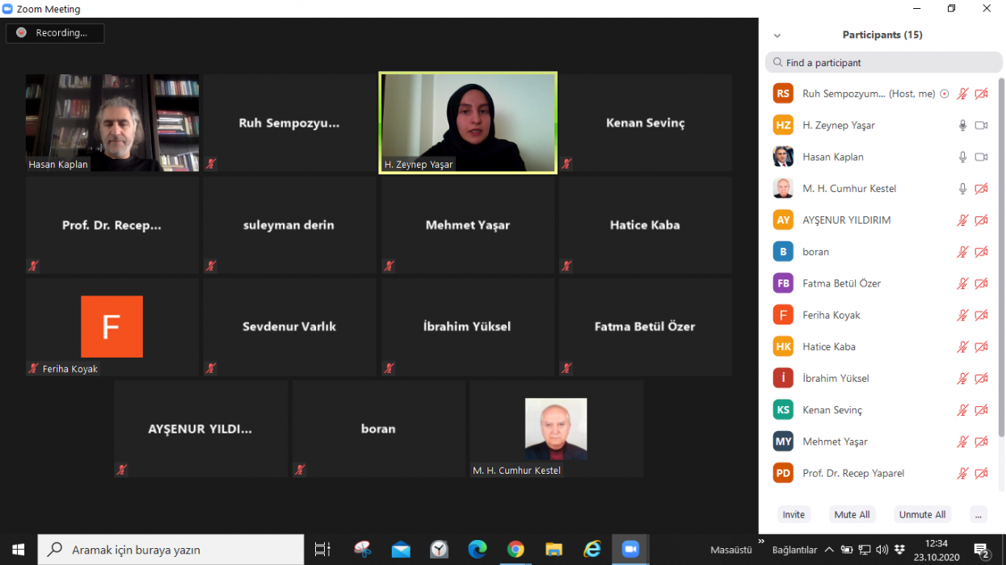Image resolution: width=1006 pixels, height=565 pixels.
Task: Select Hasan Kaplan's video tile
Action: (112, 123)
